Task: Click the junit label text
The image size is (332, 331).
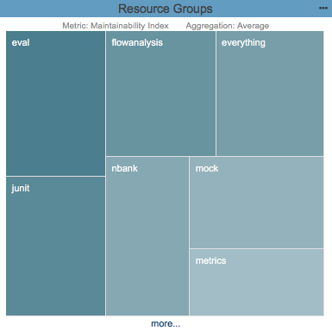Action: (21, 189)
